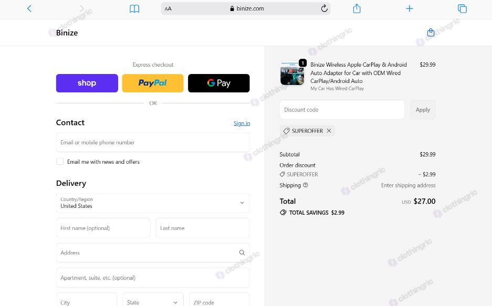
Task: Remove the SUPEROFFER discount code tag
Action: [x=329, y=131]
